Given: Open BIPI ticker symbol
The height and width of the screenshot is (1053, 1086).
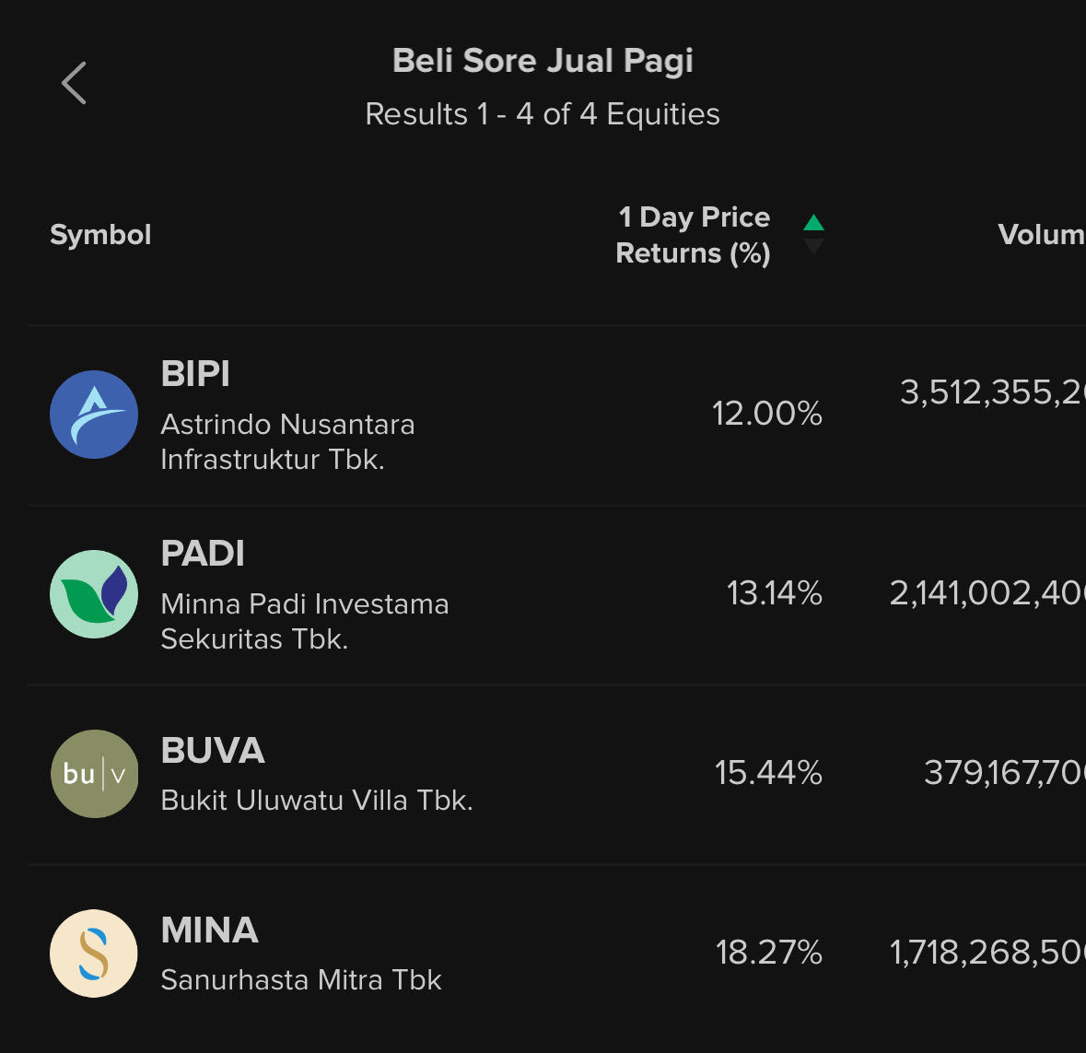Looking at the screenshot, I should (195, 374).
